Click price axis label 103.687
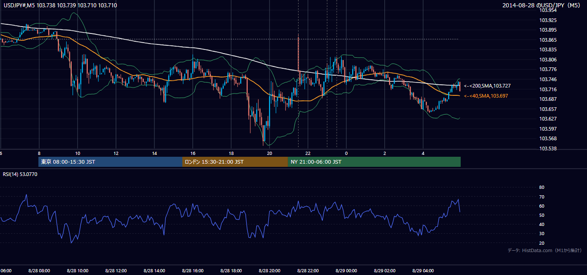The height and width of the screenshot is (275, 587). point(548,99)
